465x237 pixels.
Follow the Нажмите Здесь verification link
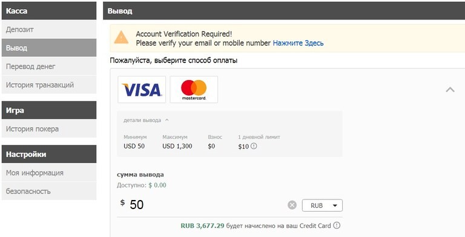pos(298,43)
